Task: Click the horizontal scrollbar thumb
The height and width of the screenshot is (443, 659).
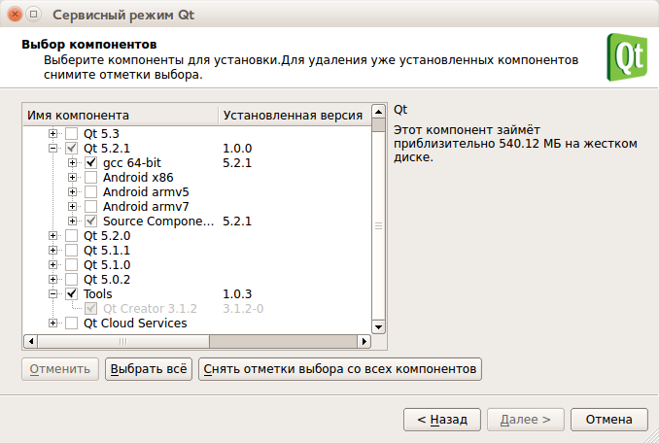Action: pyautogui.click(x=123, y=341)
